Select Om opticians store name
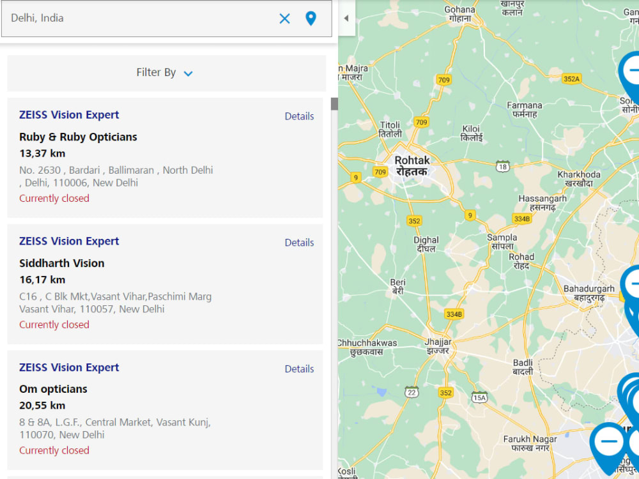 [x=54, y=389]
